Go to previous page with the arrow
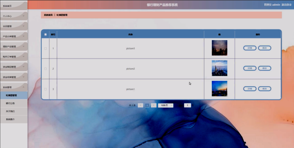The image size is (294, 148). (x=141, y=105)
